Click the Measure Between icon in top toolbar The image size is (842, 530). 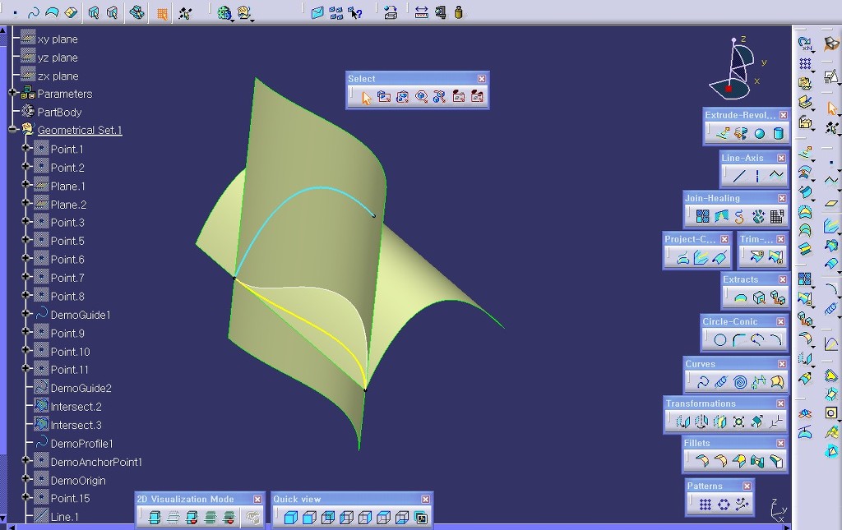[x=421, y=12]
